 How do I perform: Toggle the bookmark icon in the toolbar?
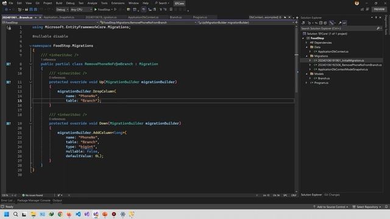171,10
